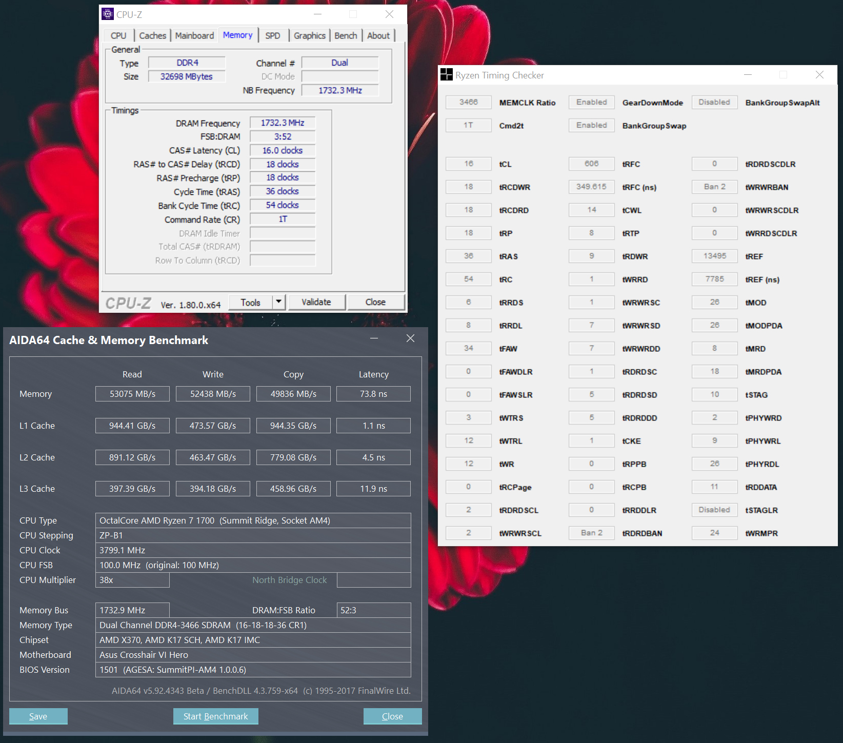The height and width of the screenshot is (743, 843).
Task: Click the Memory Copy result 49836 MB/s
Action: pyautogui.click(x=293, y=394)
